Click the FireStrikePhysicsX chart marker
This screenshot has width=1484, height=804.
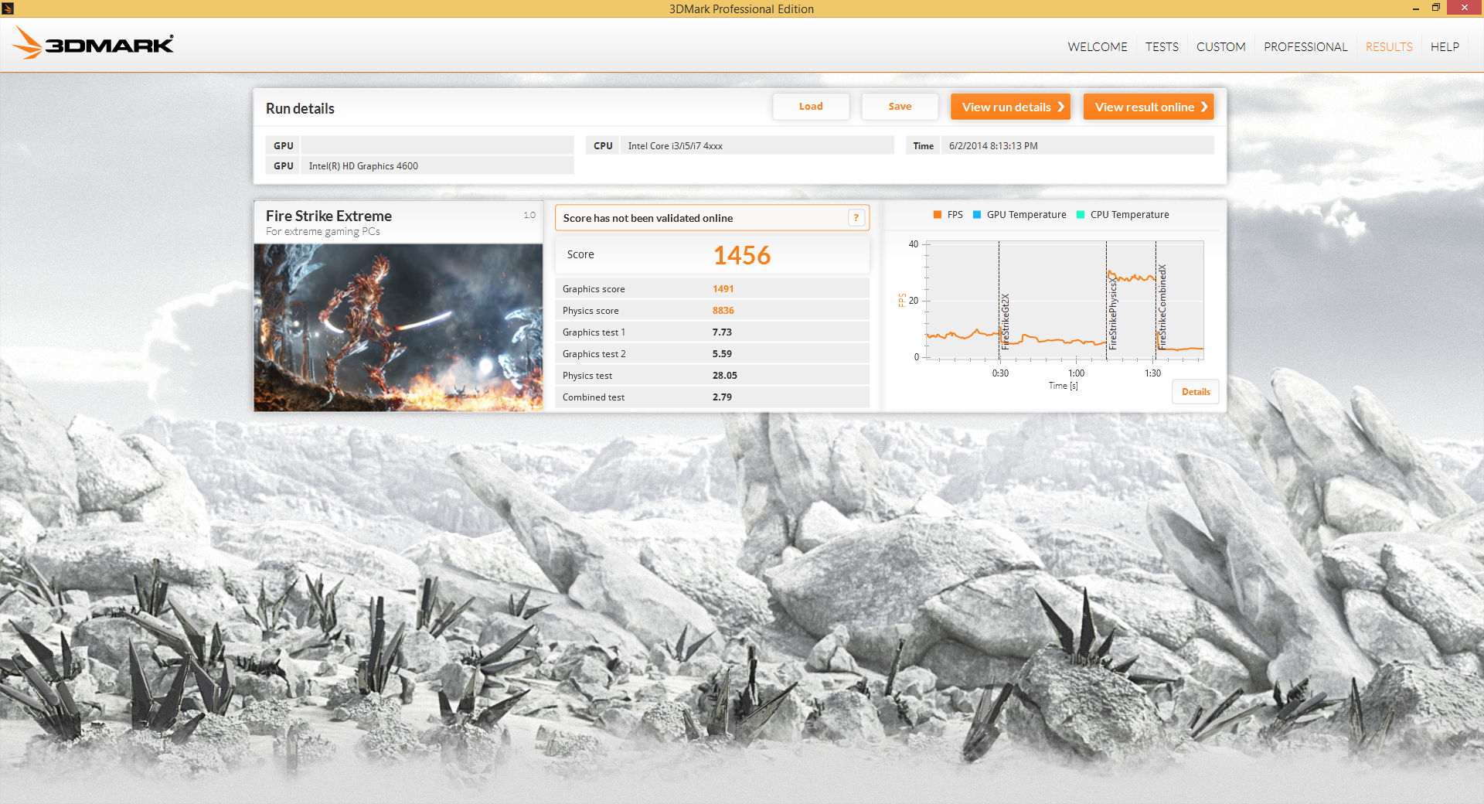point(1112,314)
